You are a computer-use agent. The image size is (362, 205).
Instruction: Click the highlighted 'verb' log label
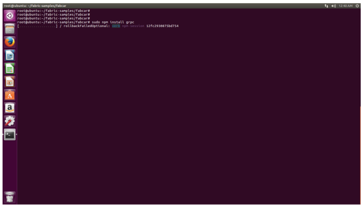pyautogui.click(x=116, y=26)
